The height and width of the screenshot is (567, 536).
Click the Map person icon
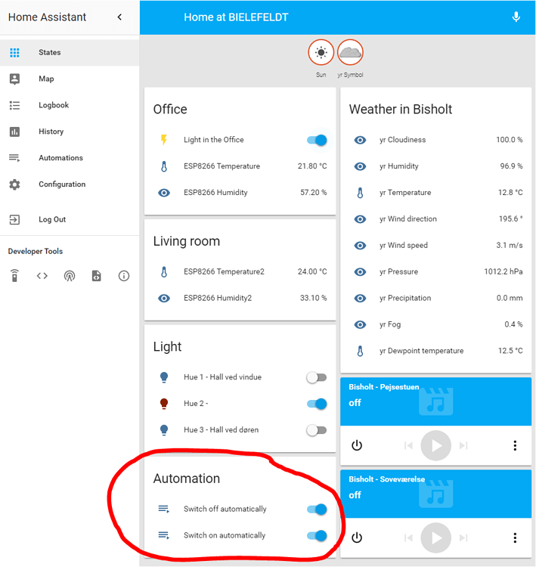(x=14, y=79)
